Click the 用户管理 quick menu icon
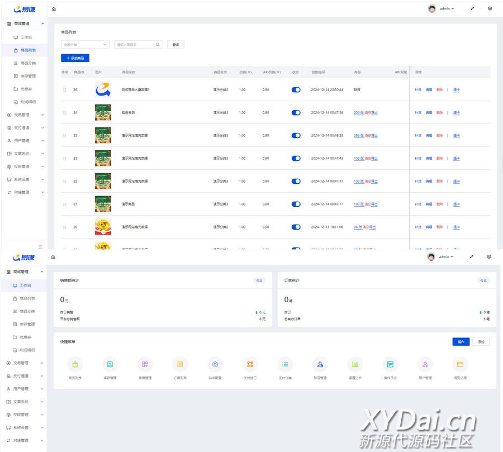This screenshot has height=452, width=503. coord(425,364)
